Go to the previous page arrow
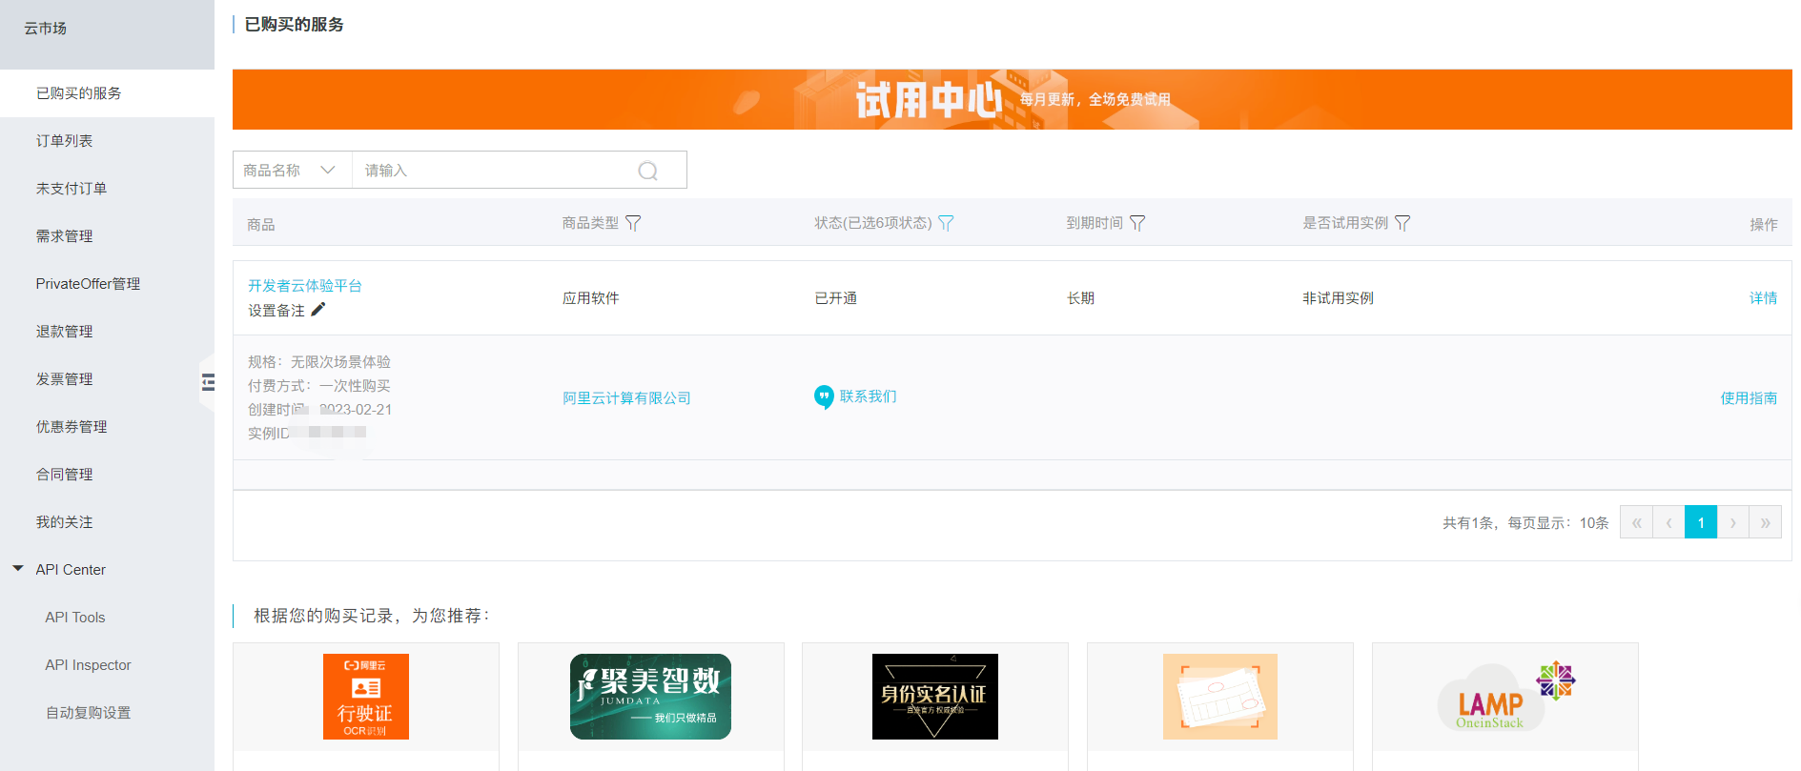 click(x=1668, y=522)
